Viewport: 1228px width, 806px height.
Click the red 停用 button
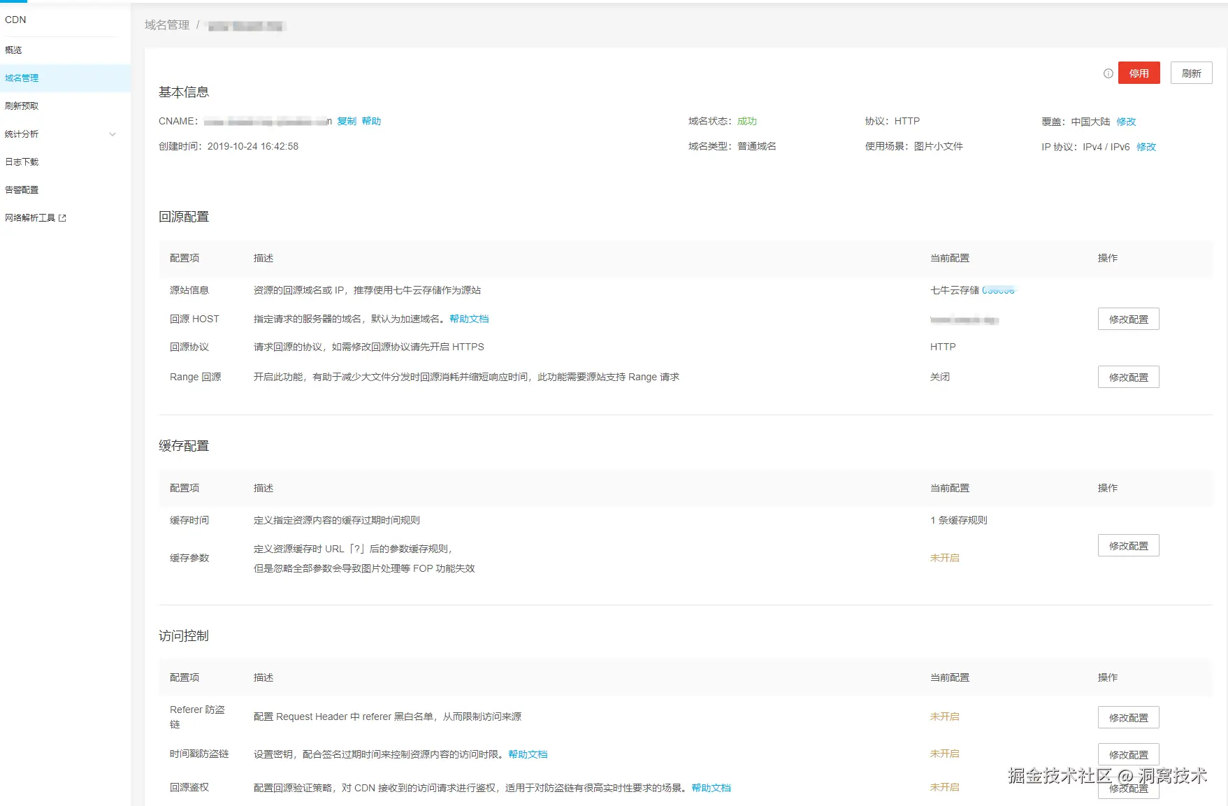pos(1139,73)
